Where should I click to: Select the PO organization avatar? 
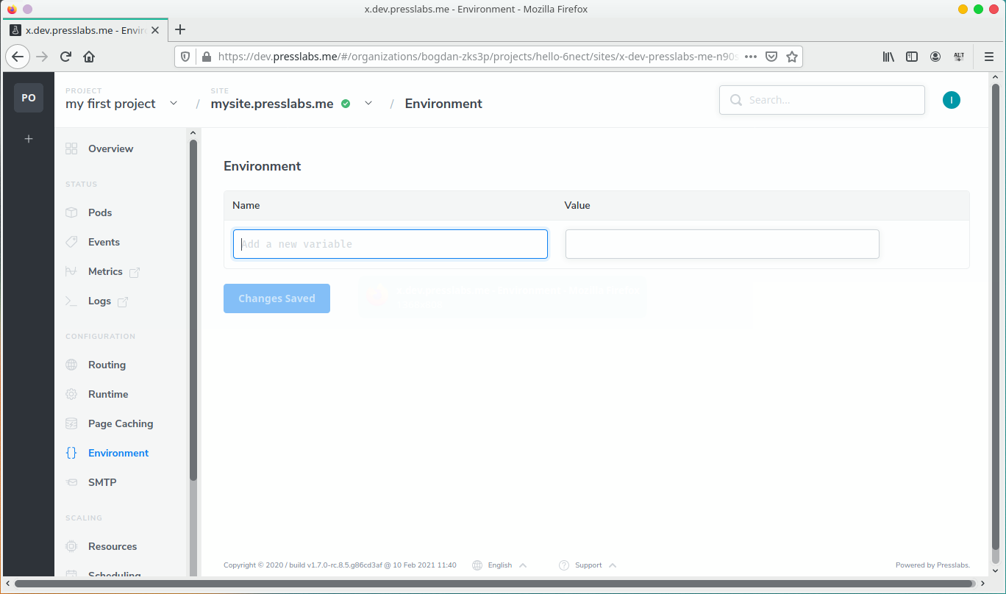click(29, 98)
